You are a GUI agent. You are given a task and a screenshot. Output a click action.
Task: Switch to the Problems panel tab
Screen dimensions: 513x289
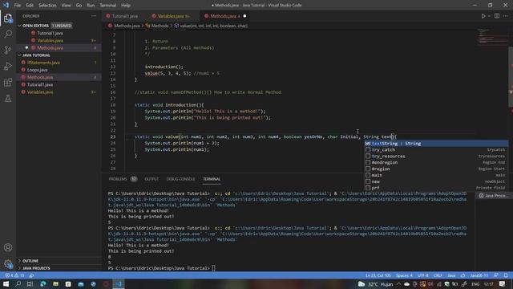pyautogui.click(x=123, y=179)
